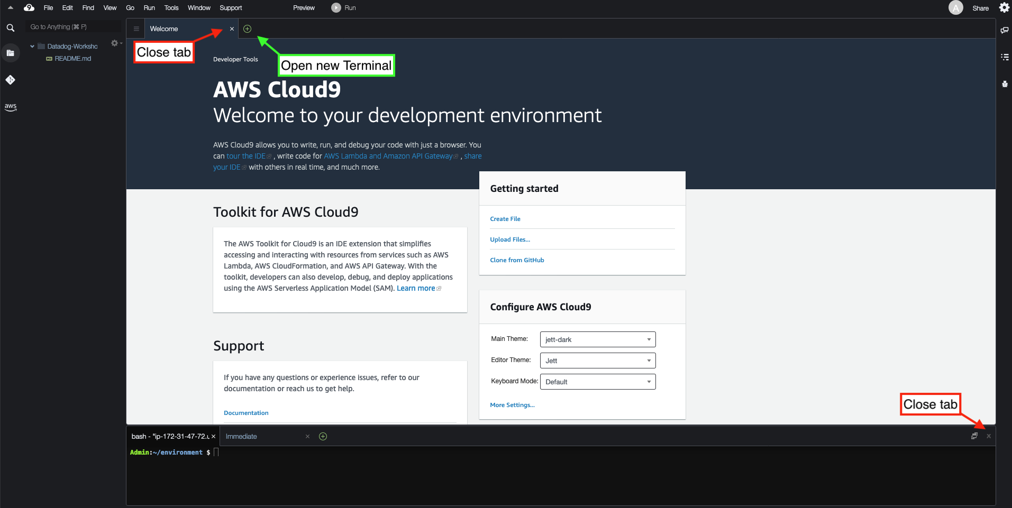
Task: Click in the Go to Anything search field
Action: point(73,27)
